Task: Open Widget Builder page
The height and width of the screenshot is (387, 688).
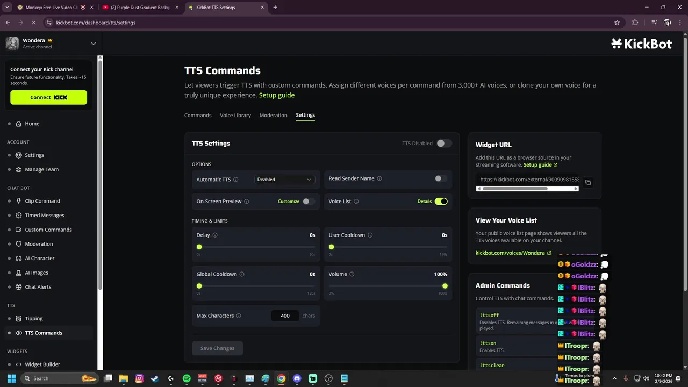Action: pyautogui.click(x=42, y=364)
